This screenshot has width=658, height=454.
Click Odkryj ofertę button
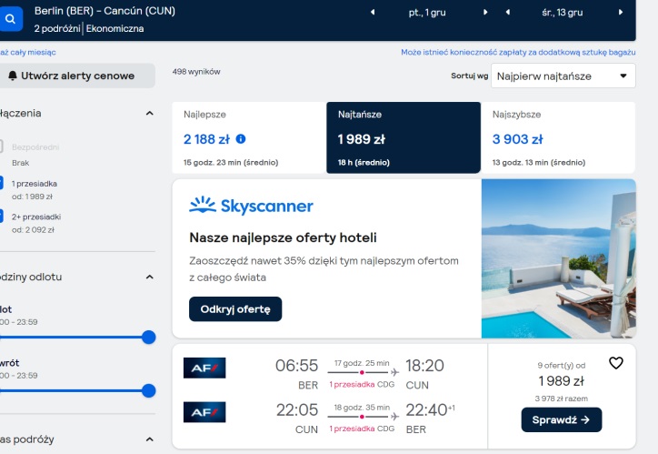tap(235, 309)
